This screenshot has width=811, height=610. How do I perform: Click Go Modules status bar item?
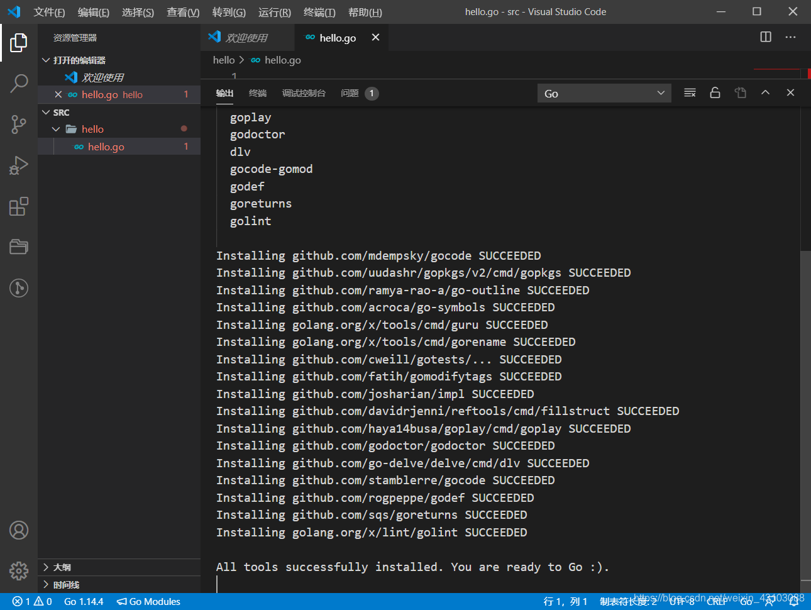pos(149,602)
